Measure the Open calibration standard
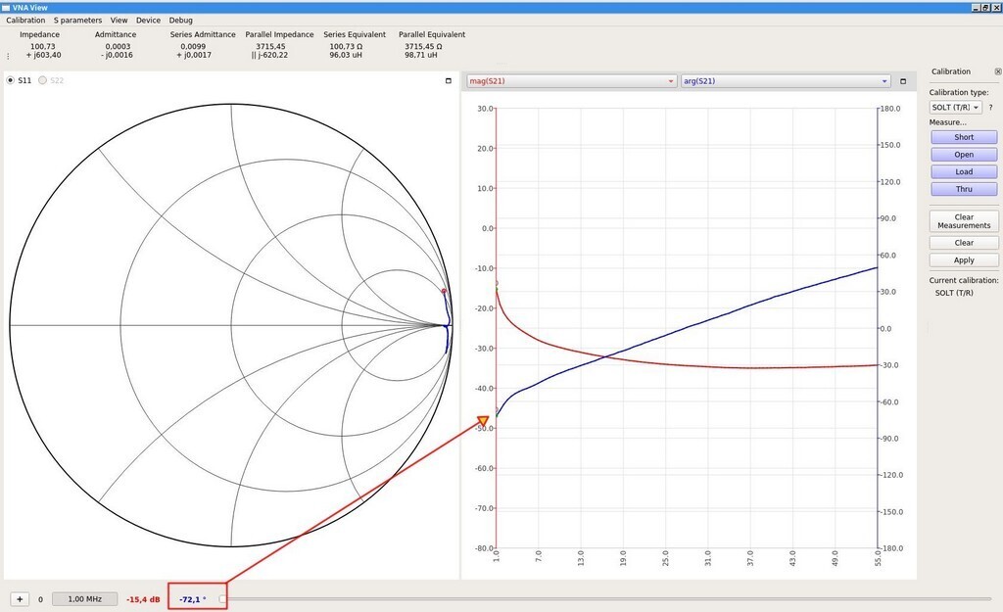Image resolution: width=1003 pixels, height=612 pixels. pyautogui.click(x=964, y=154)
